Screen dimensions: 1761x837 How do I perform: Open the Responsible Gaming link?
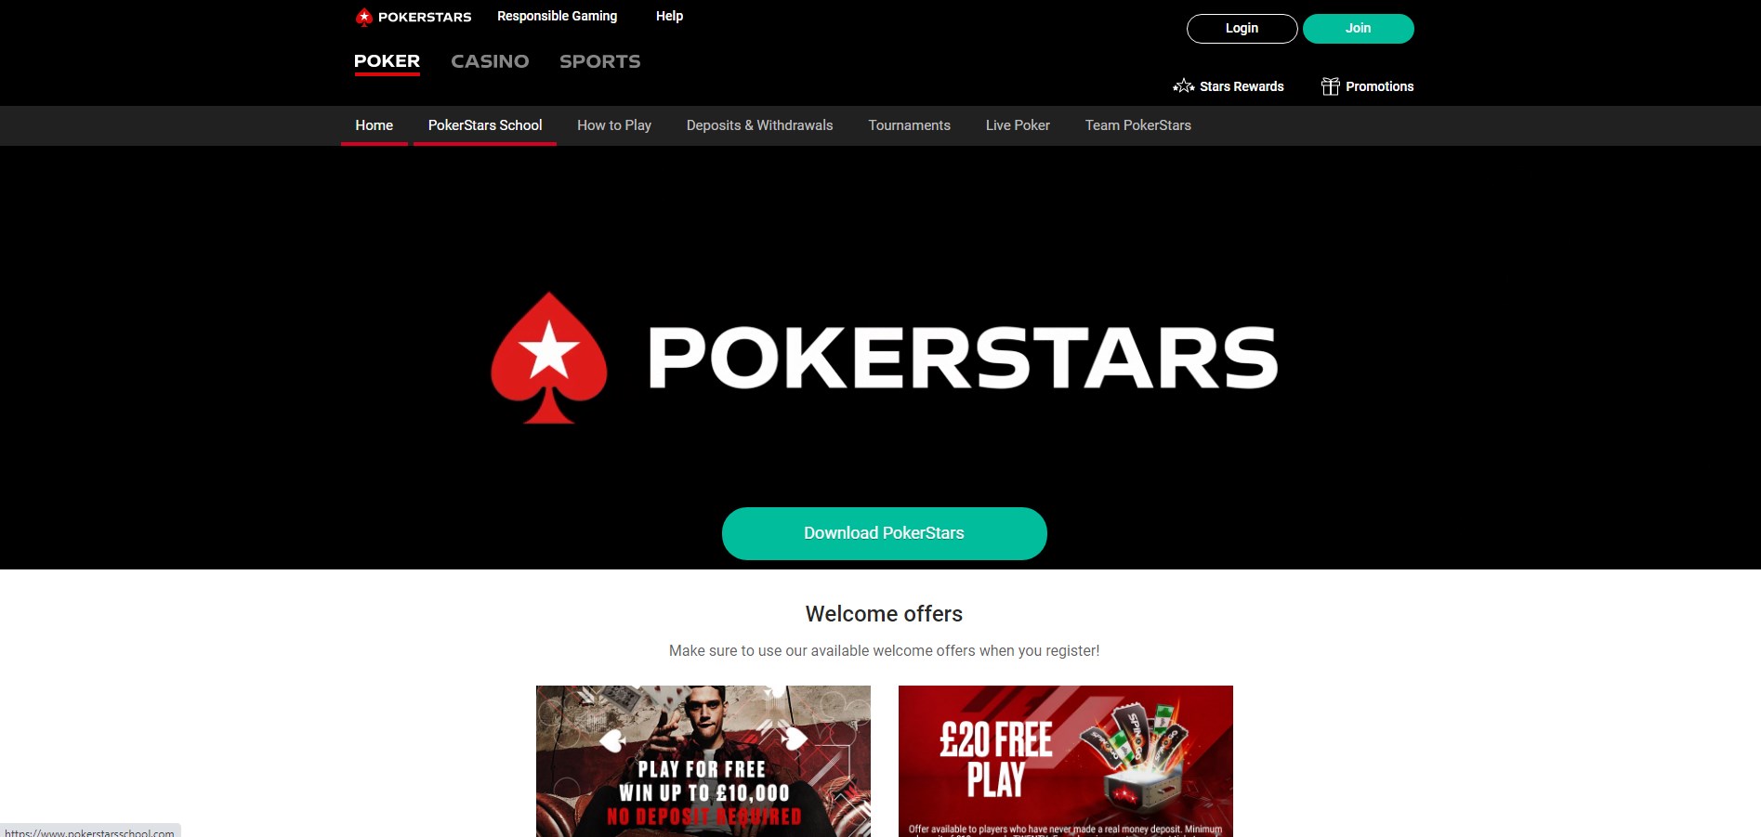click(557, 16)
